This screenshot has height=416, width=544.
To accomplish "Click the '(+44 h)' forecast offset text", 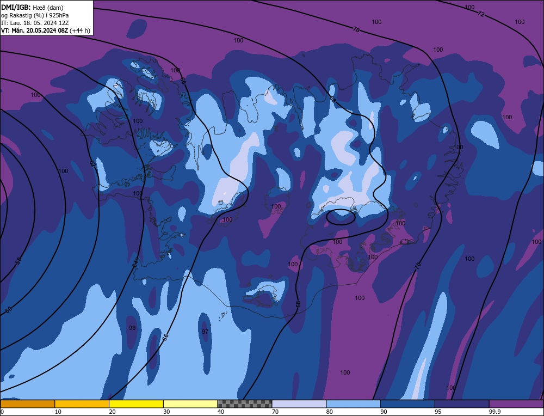I will click(x=80, y=30).
